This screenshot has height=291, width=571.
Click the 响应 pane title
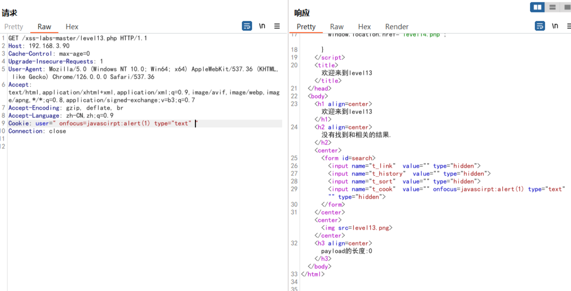point(302,13)
